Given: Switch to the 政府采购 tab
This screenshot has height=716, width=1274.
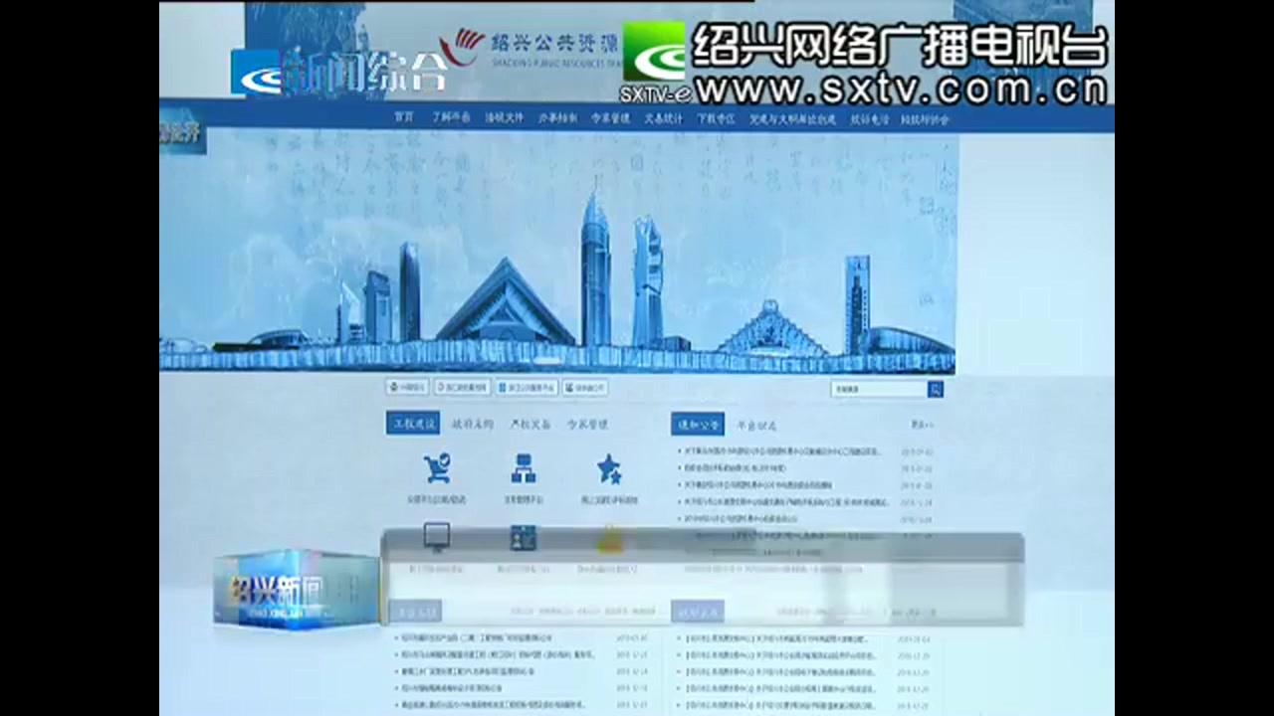Looking at the screenshot, I should point(472,424).
